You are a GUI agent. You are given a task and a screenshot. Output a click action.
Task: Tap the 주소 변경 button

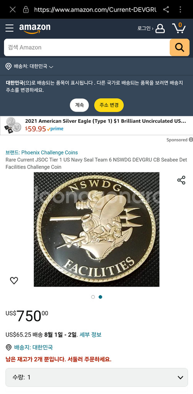(x=109, y=105)
